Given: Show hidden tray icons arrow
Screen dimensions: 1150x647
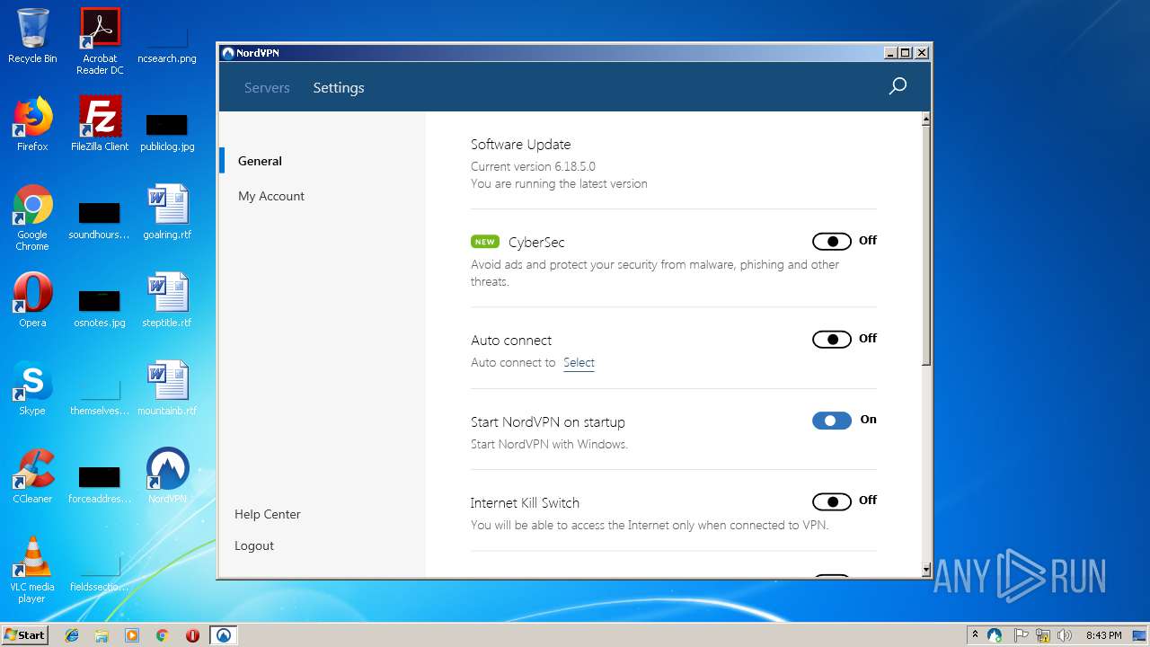Looking at the screenshot, I should click(975, 635).
